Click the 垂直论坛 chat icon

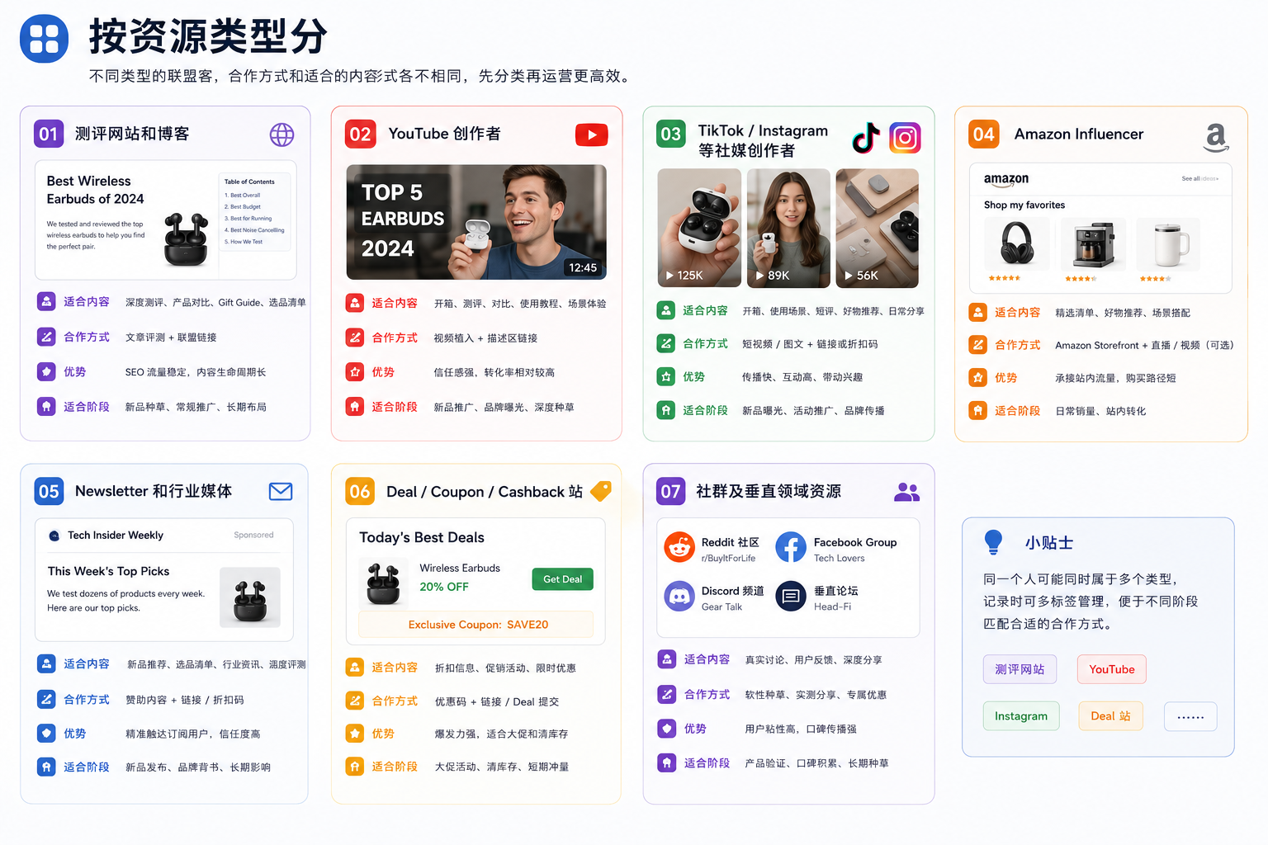click(790, 596)
